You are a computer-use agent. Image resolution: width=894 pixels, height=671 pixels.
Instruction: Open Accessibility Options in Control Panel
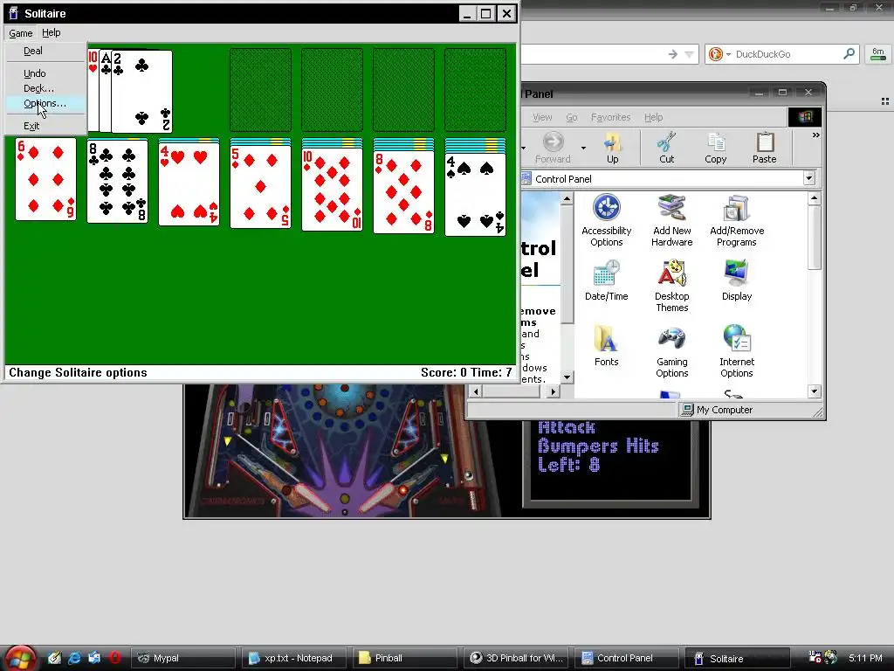[606, 220]
